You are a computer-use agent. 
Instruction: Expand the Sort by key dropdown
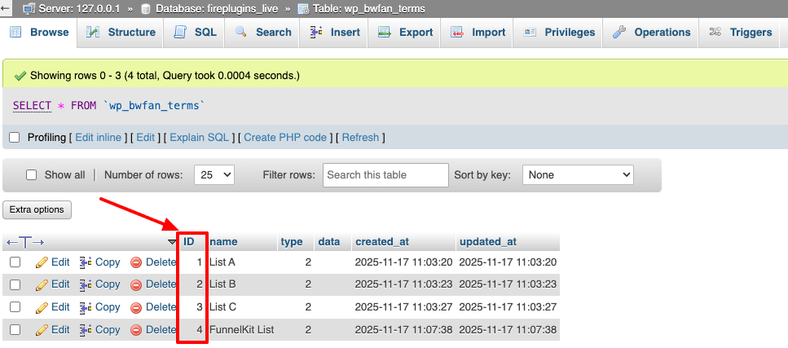coord(577,175)
